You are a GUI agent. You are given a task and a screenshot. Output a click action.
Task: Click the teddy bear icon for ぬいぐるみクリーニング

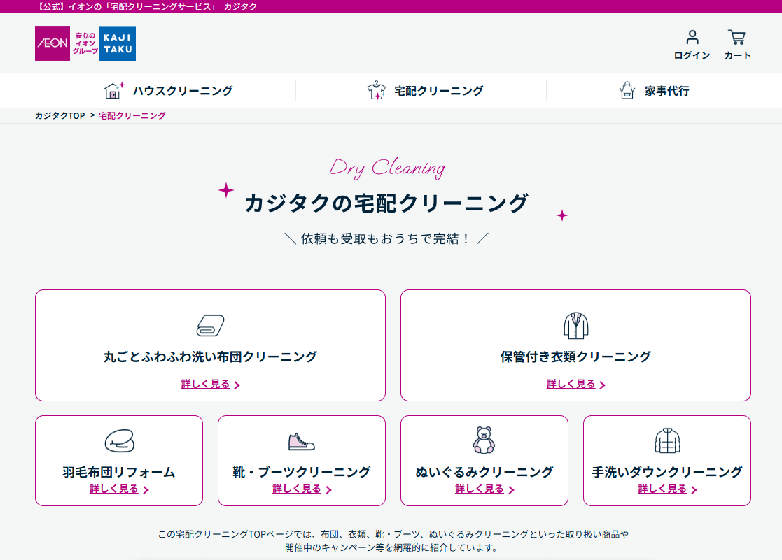tap(484, 440)
